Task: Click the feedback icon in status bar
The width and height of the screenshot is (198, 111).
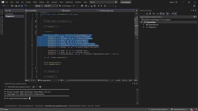Action: (2, 109)
